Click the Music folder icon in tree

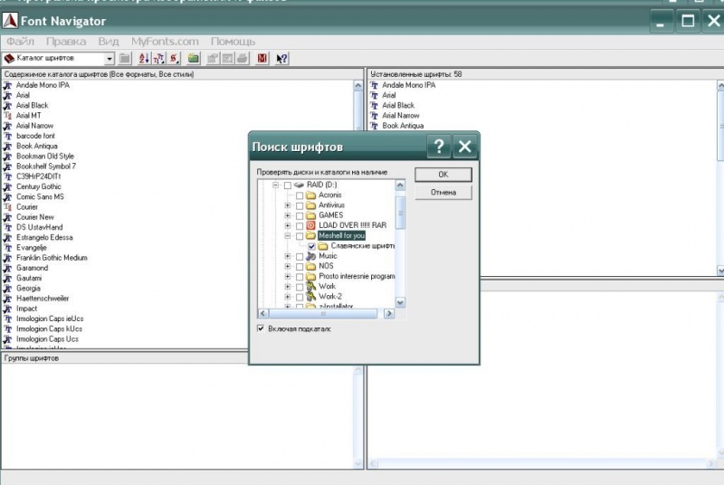coord(310,256)
